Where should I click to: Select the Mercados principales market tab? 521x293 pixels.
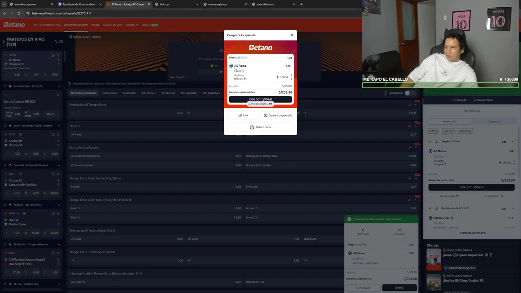point(83,93)
